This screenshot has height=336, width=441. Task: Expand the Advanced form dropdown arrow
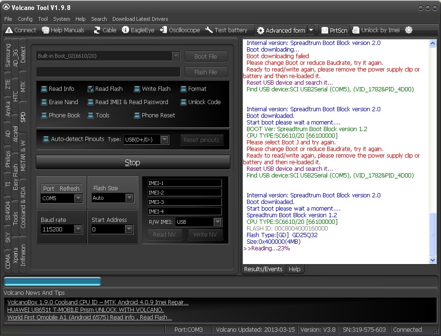click(311, 30)
